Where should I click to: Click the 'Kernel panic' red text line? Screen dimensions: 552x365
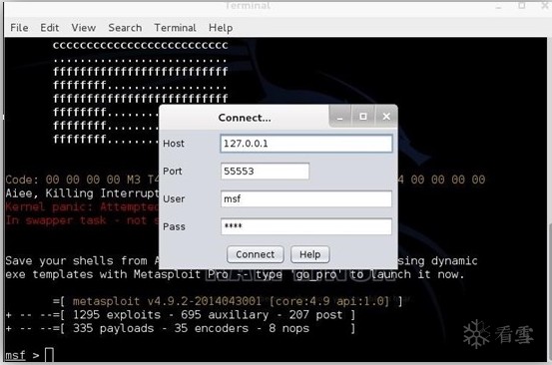coord(82,206)
